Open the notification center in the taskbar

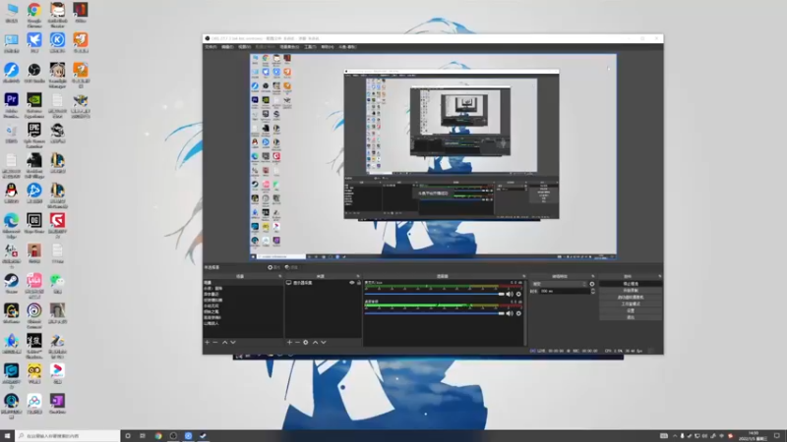tap(777, 436)
